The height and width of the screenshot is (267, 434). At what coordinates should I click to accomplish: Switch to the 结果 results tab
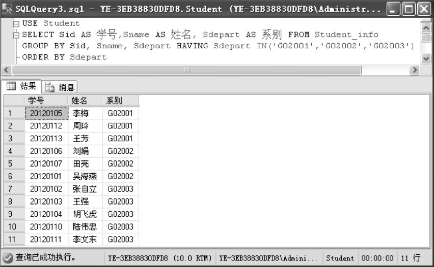21,86
